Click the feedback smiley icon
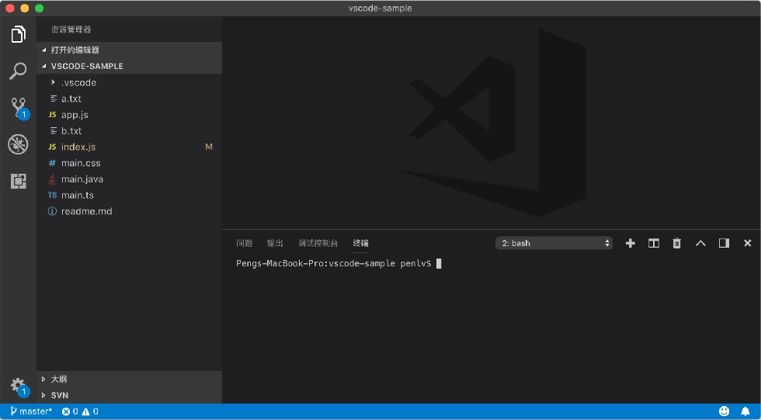The image size is (761, 420). click(724, 411)
